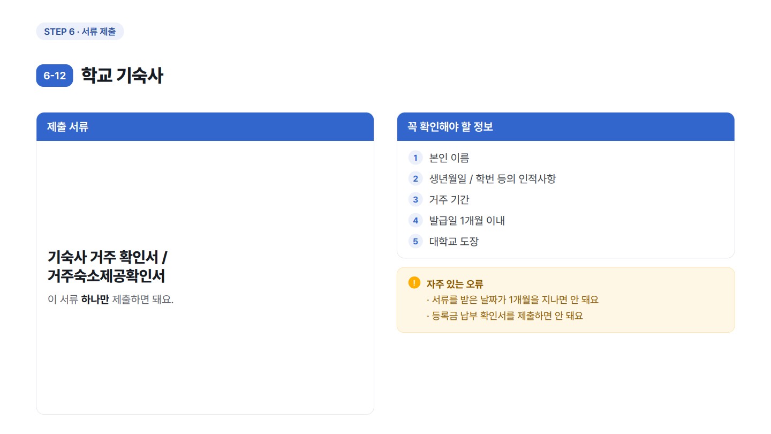Click the 등록금 납부 확인서 warning line
771x434 pixels.
coord(505,316)
